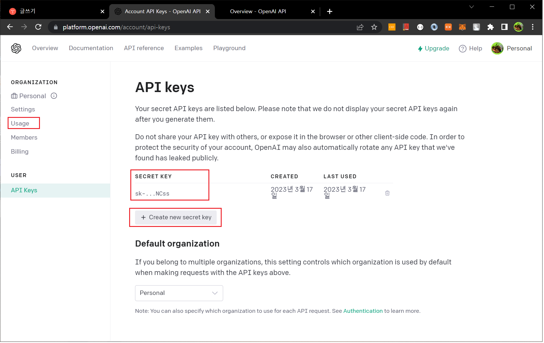Reload the page
This screenshot has height=343, width=544.
tap(38, 27)
